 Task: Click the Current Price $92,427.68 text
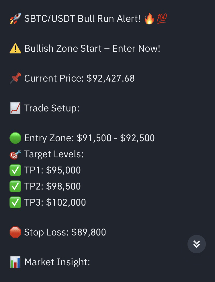point(79,78)
